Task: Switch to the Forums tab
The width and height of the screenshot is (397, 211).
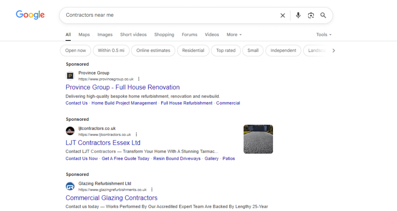Action: click(189, 35)
